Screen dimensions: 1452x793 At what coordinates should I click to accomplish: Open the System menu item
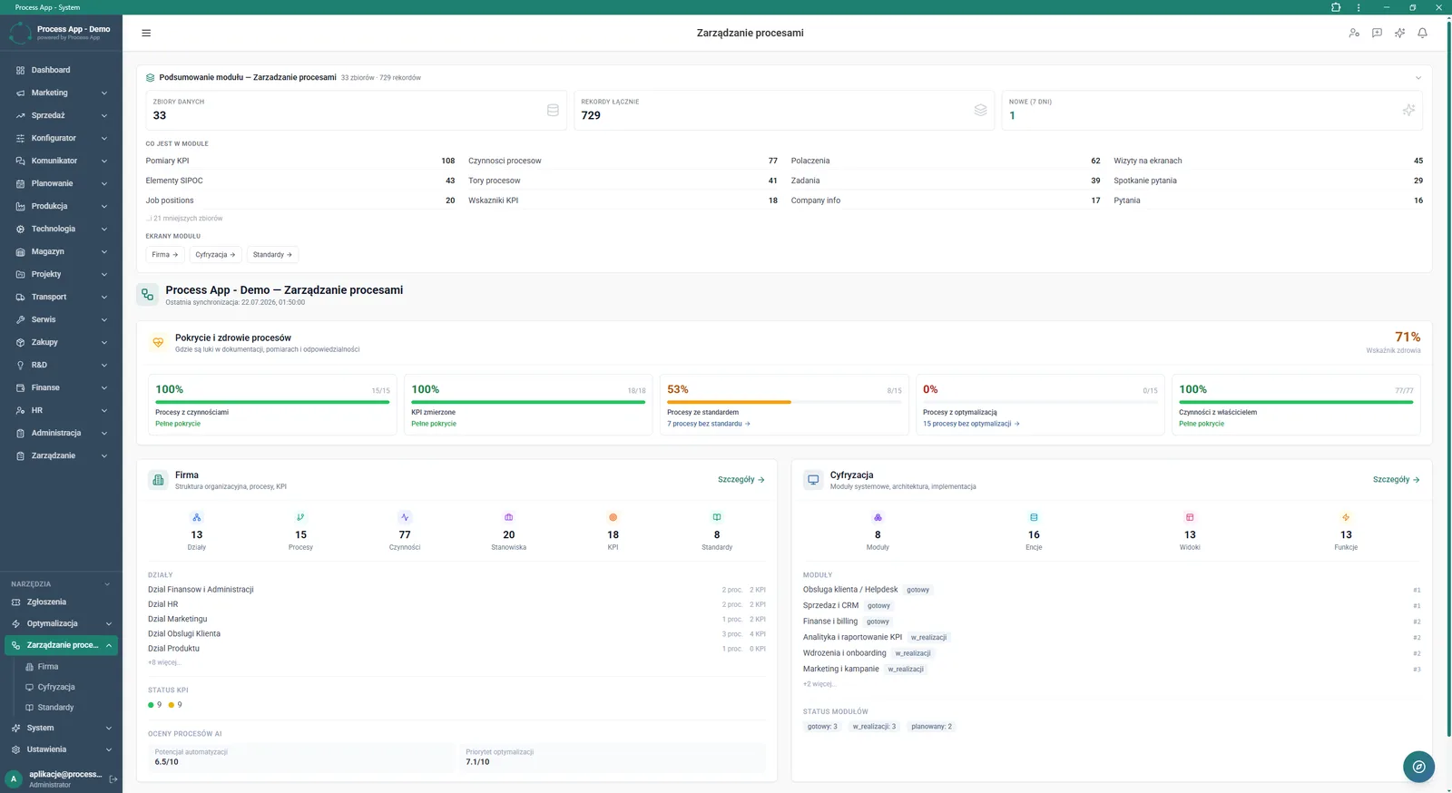pyautogui.click(x=61, y=728)
